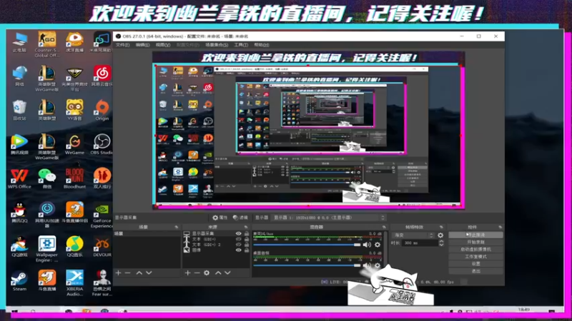Open OBS 设置 settings button

[x=475, y=264]
